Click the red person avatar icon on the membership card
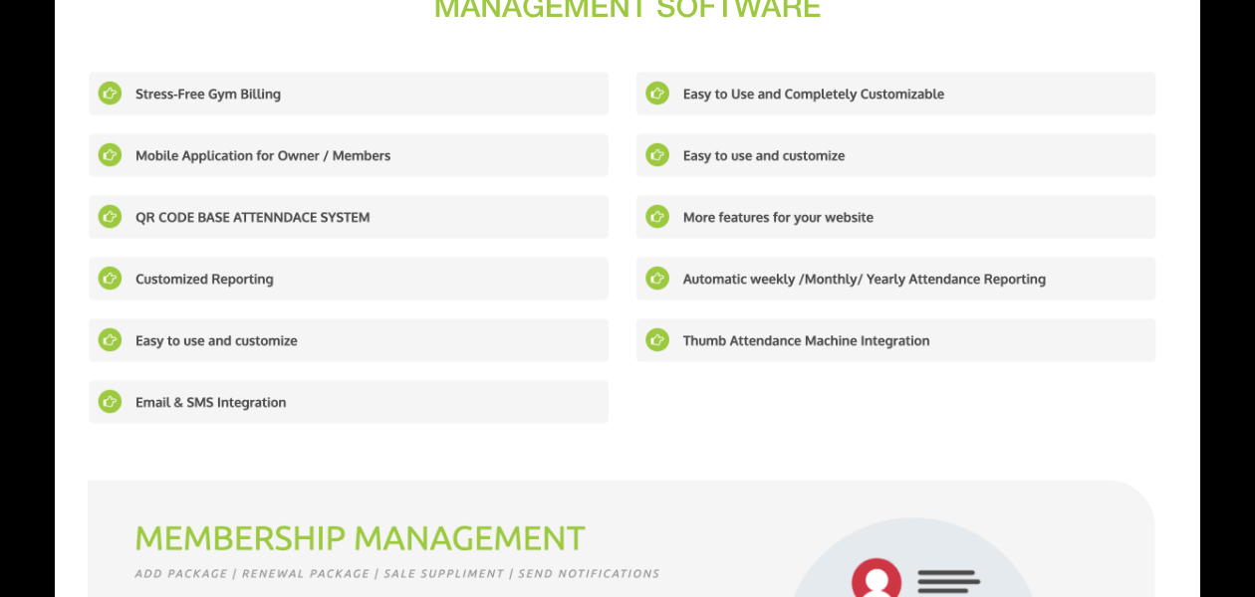The height and width of the screenshot is (597, 1255). tap(875, 580)
